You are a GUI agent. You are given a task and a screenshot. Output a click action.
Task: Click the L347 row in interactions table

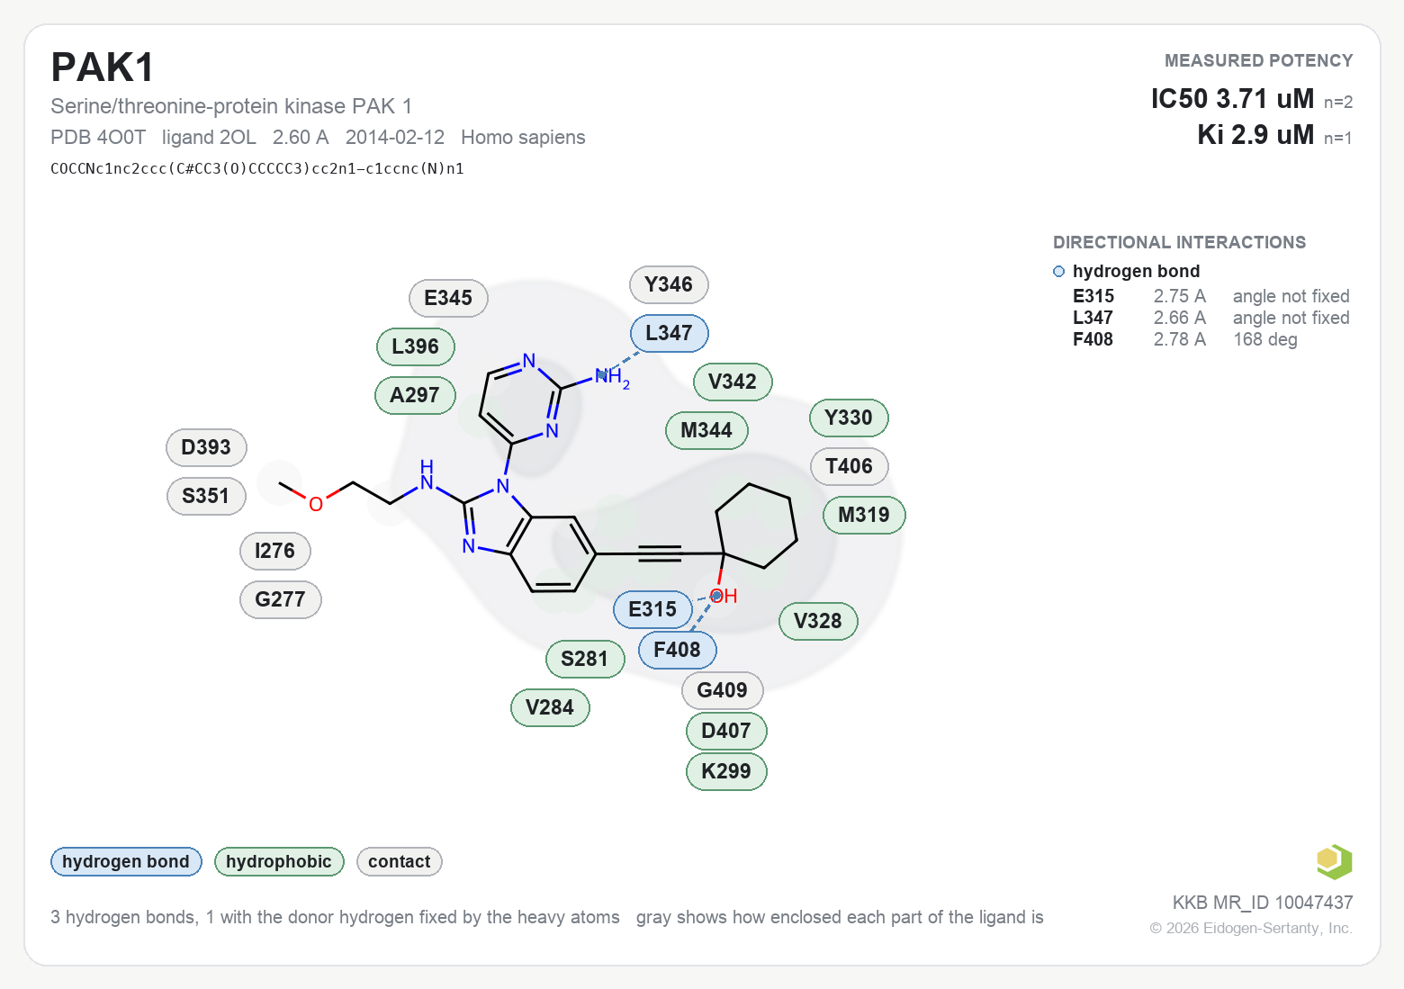[1211, 318]
